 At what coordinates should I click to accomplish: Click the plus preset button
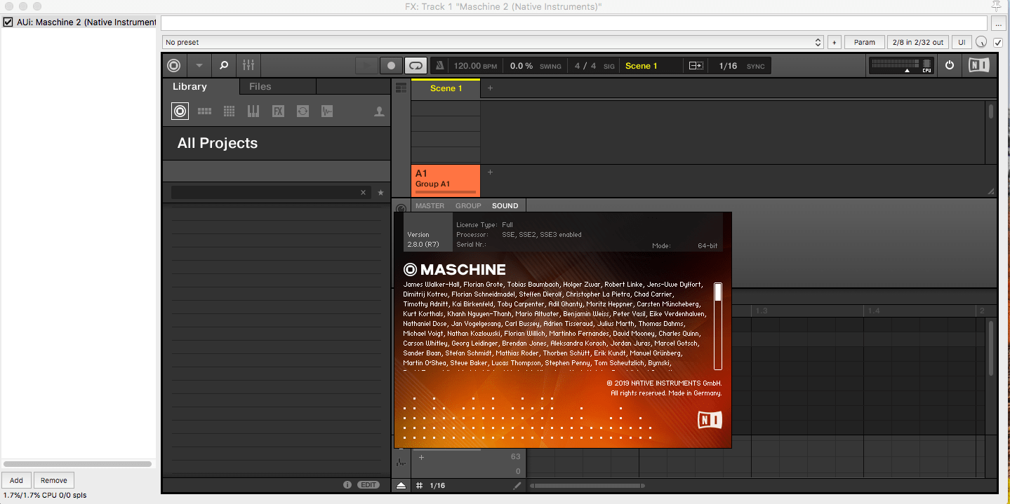[x=835, y=42]
